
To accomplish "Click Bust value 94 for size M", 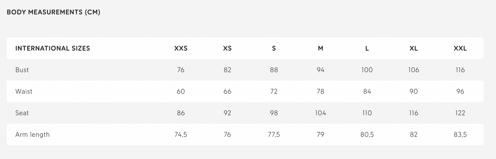I will [320, 70].
